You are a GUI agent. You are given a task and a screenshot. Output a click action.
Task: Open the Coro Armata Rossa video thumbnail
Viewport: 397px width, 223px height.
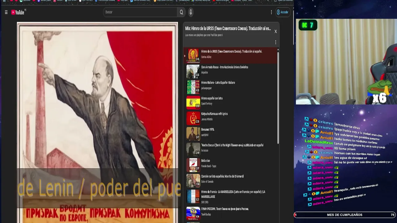pyautogui.click(x=193, y=71)
